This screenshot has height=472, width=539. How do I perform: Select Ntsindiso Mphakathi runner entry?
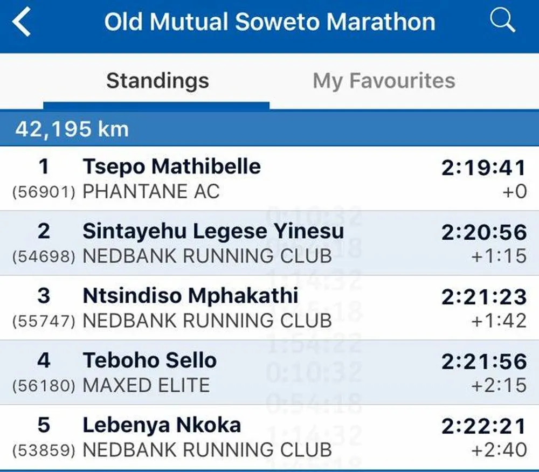coord(269,308)
